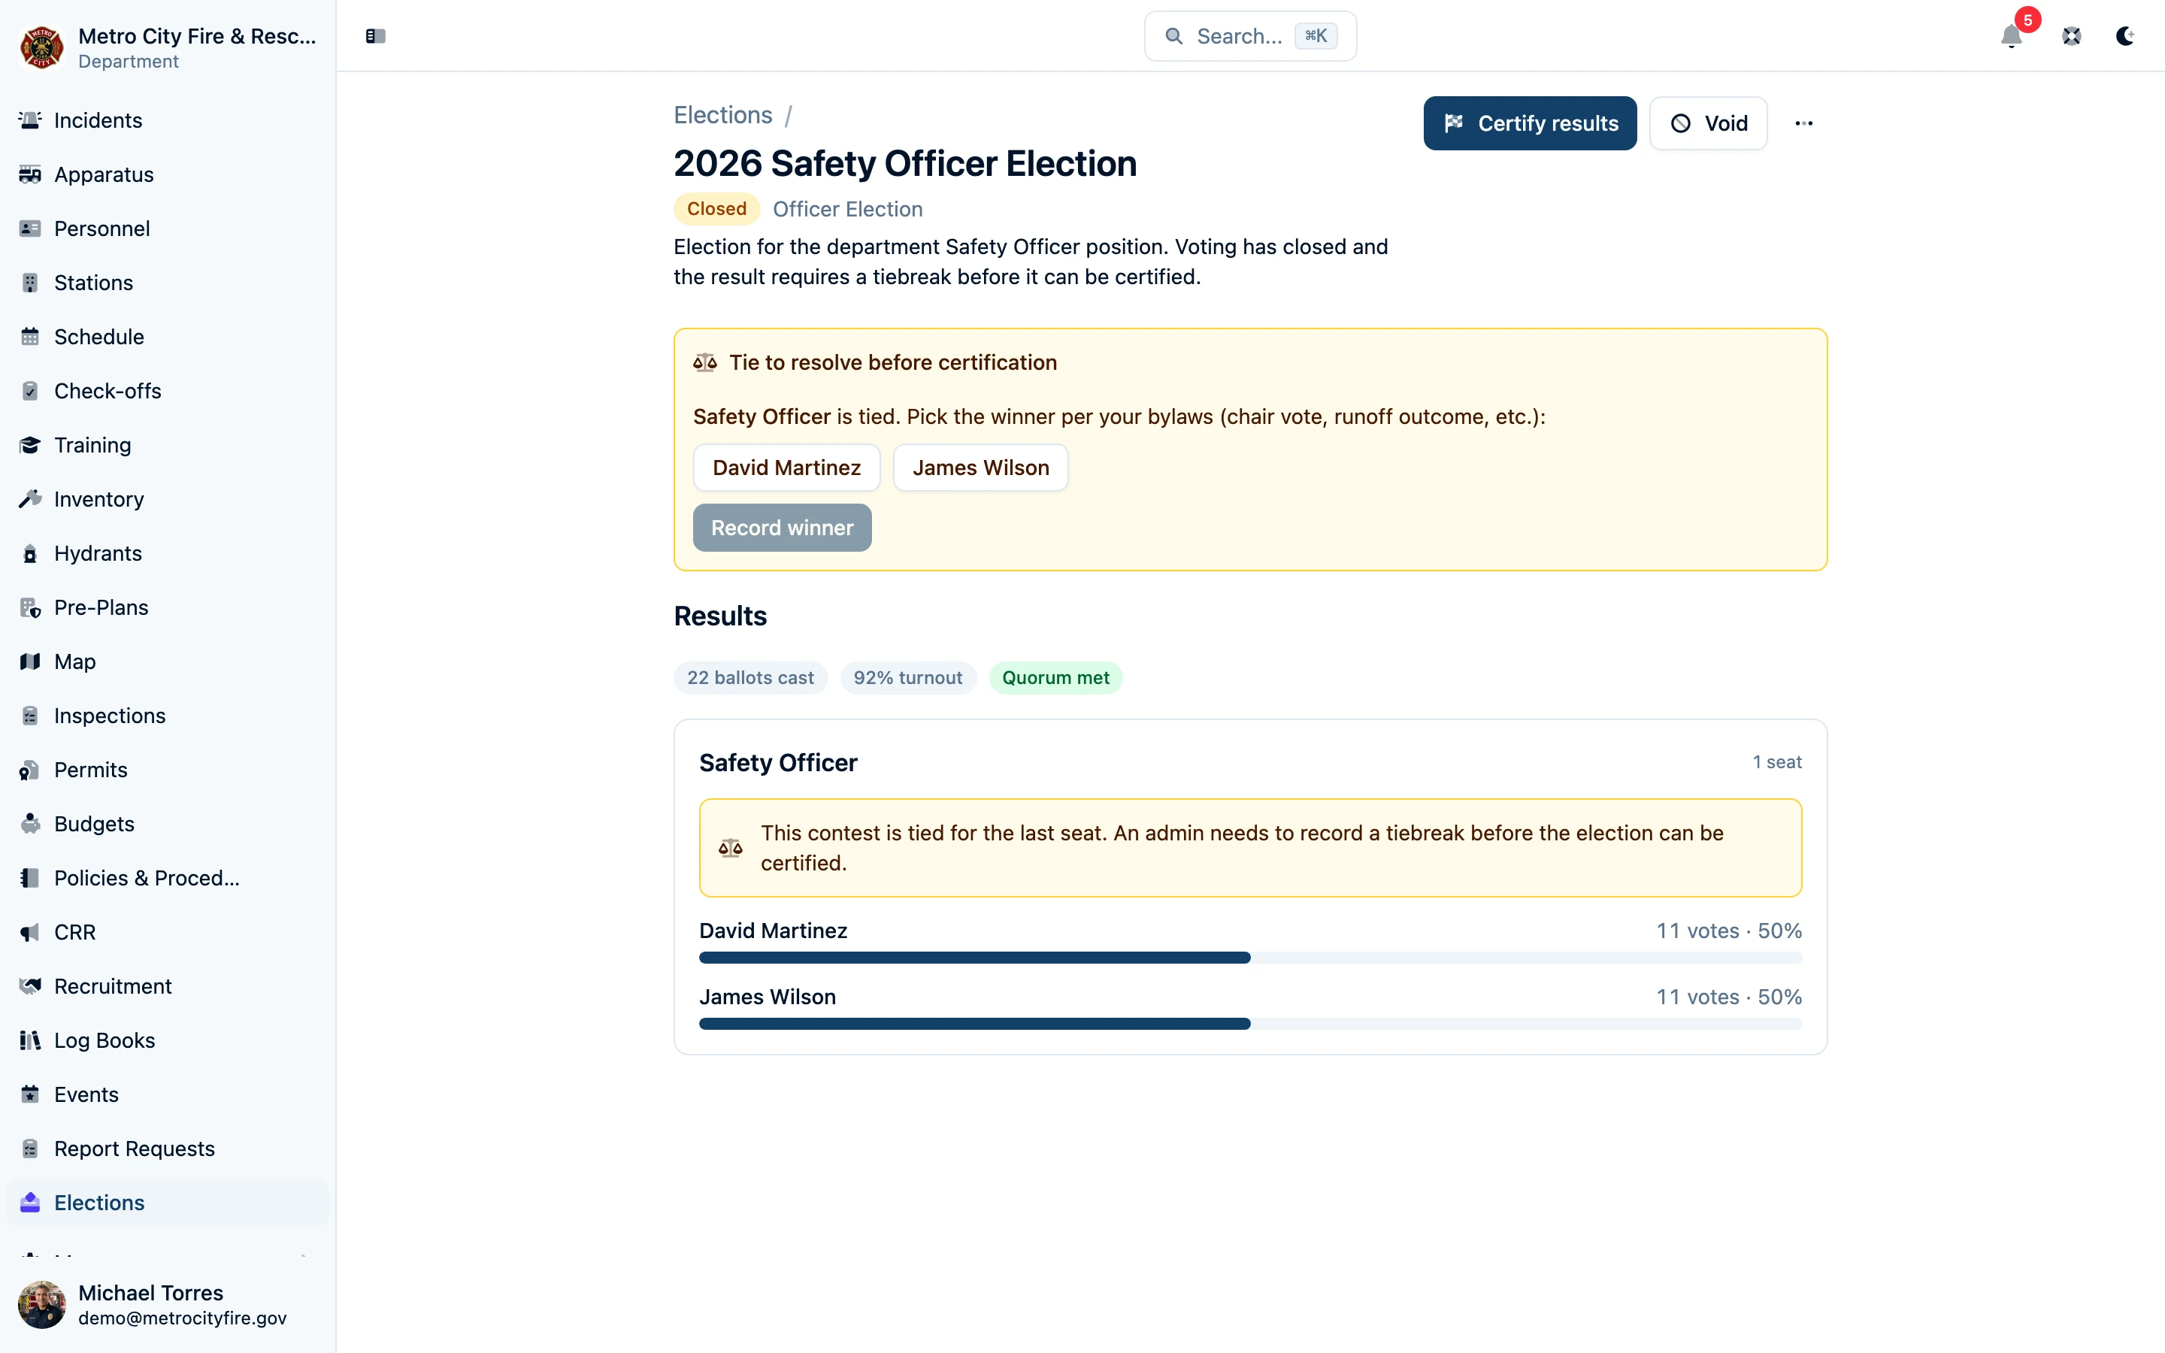Select James Wilson as tiebreak winner

(980, 467)
